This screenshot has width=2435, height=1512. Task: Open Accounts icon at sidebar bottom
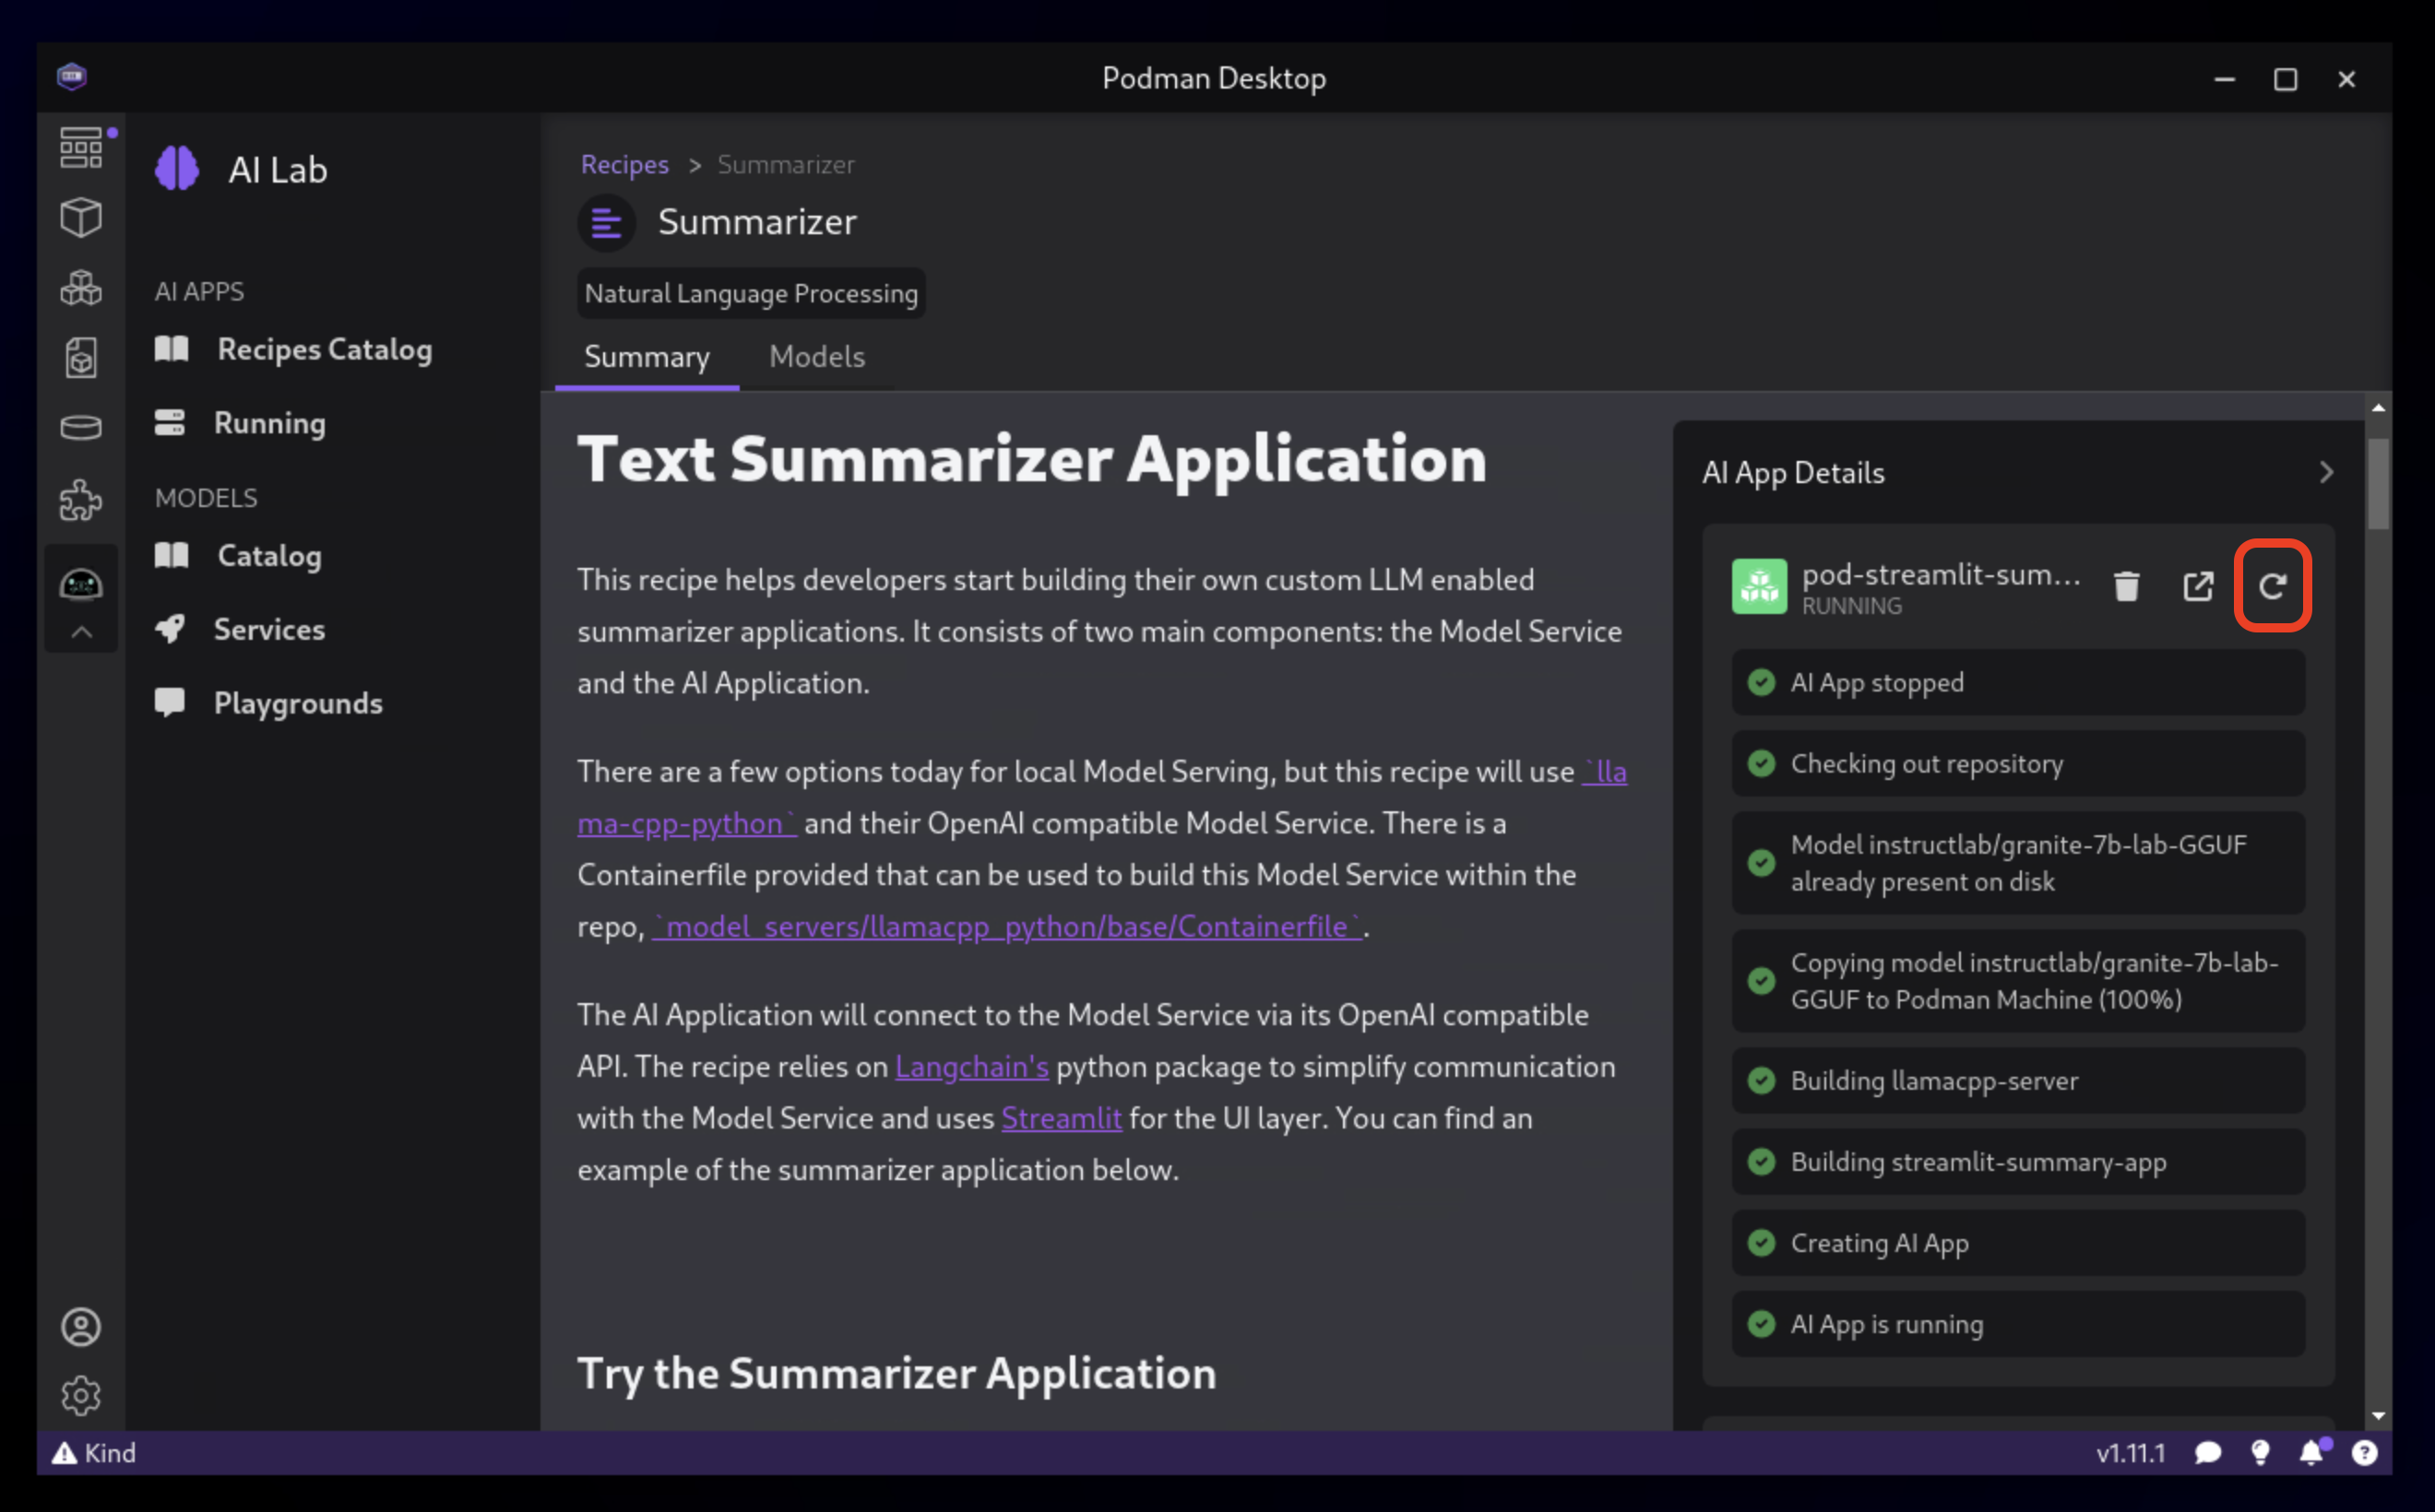[81, 1327]
